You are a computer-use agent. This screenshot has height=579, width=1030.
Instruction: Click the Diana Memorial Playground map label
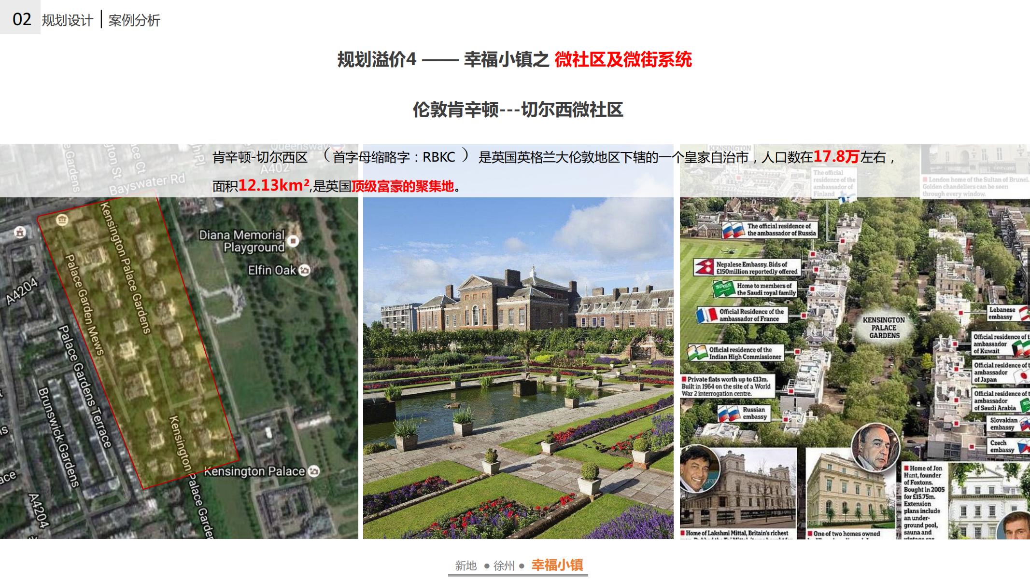(x=242, y=241)
